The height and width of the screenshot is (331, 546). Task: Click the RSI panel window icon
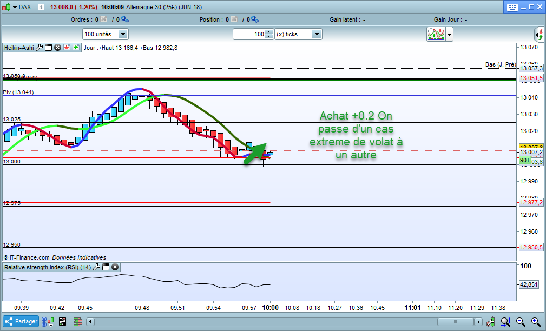click(106, 267)
